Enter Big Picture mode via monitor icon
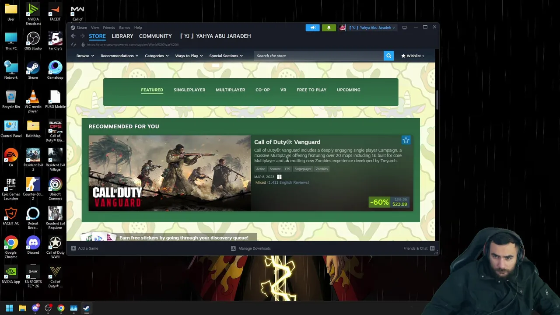Image resolution: width=560 pixels, height=315 pixels. pos(404,28)
